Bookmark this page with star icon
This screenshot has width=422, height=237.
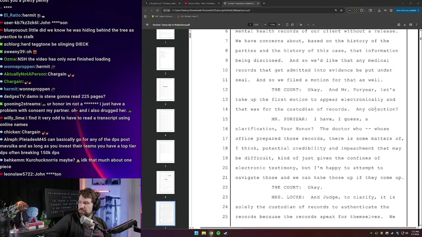pos(341,10)
